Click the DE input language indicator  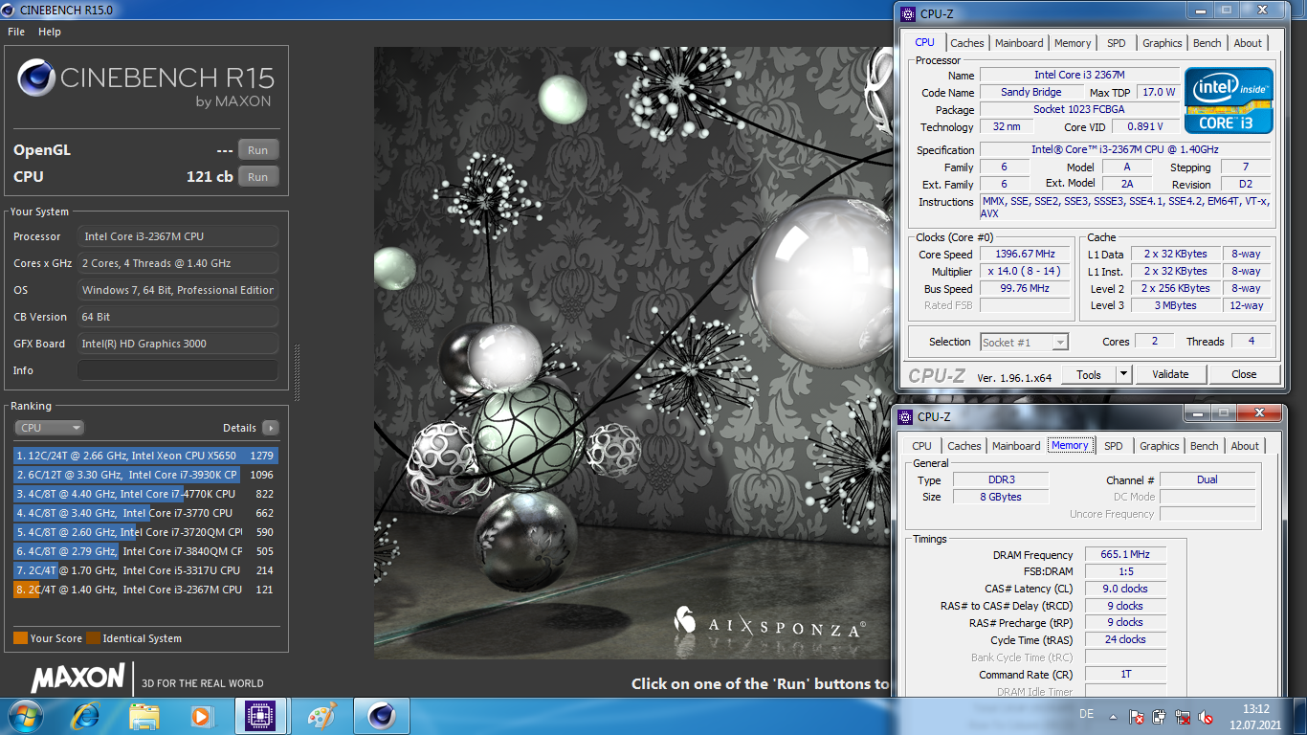pos(1086,715)
